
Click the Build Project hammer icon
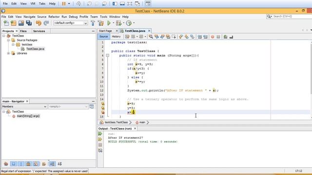pyautogui.click(x=93, y=23)
